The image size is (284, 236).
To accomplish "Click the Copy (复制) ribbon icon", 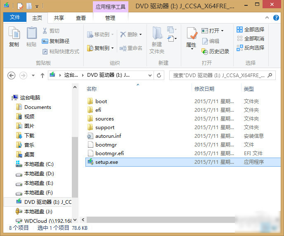I will click(14, 37).
